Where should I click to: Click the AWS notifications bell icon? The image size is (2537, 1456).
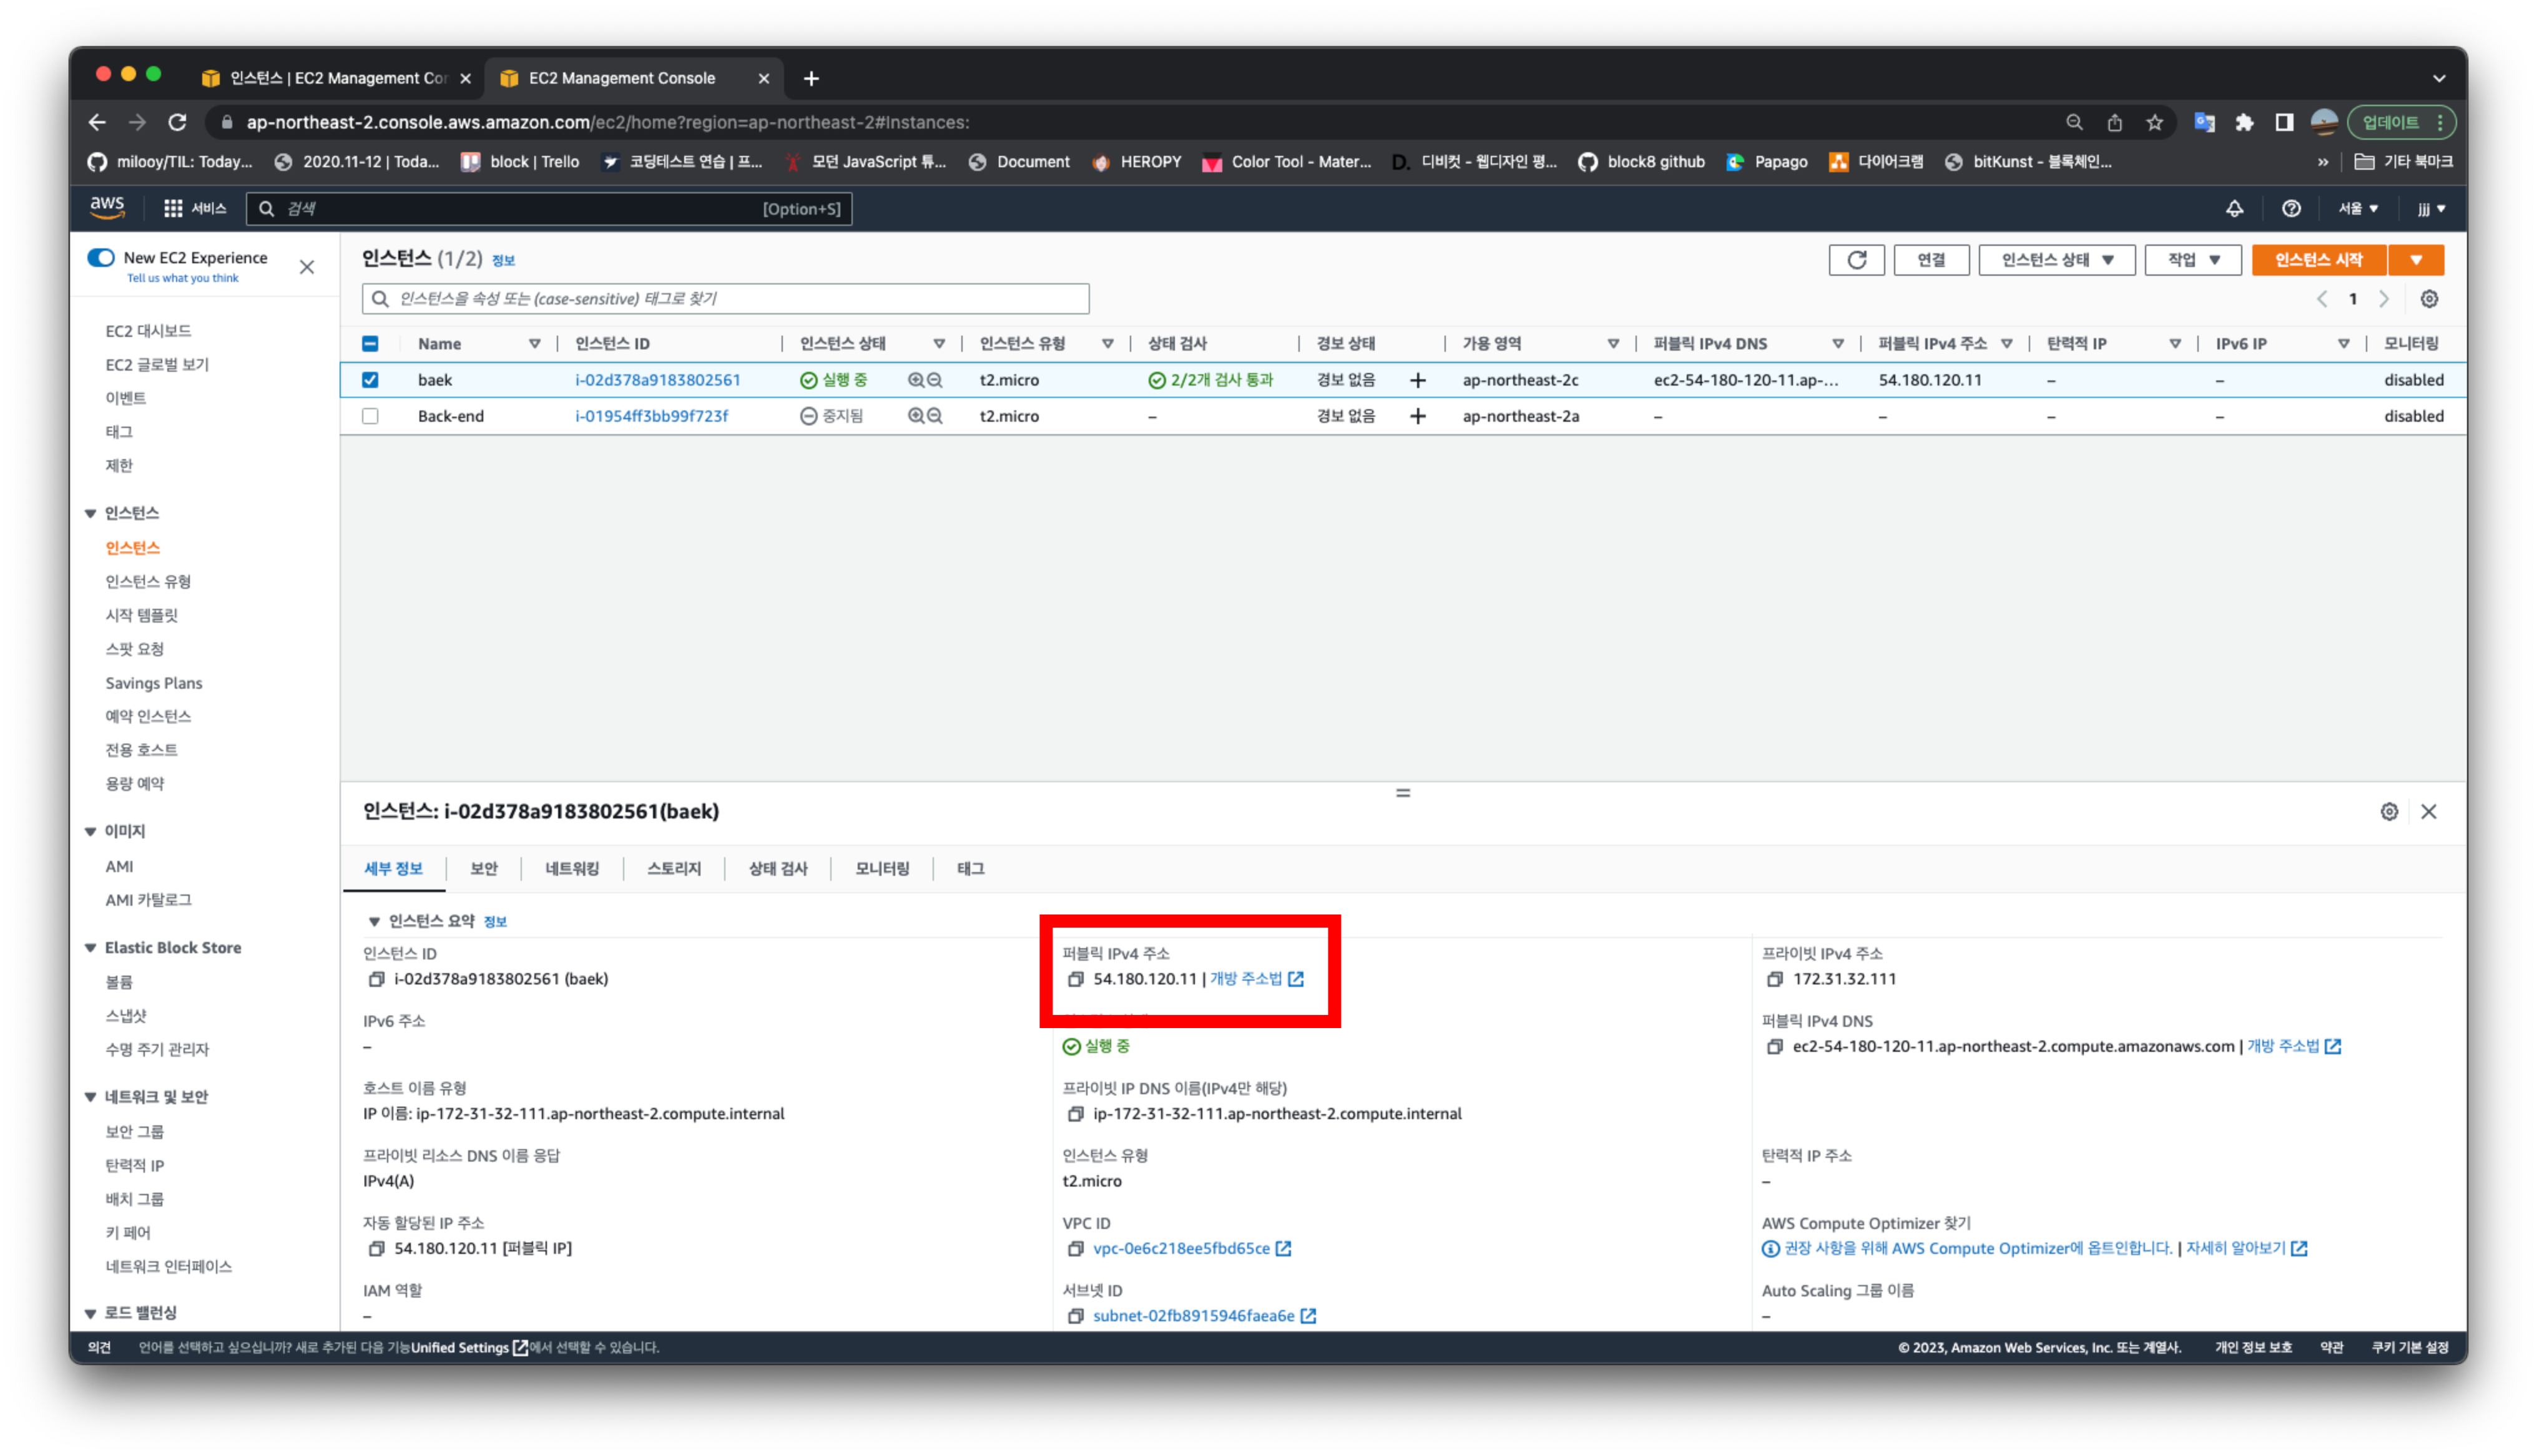(x=2234, y=209)
